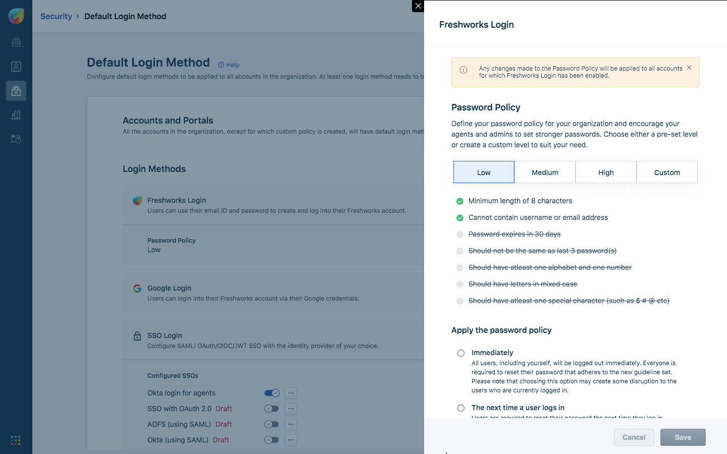Open options menu for ADFS (using SAML)
727x454 pixels.
click(291, 424)
